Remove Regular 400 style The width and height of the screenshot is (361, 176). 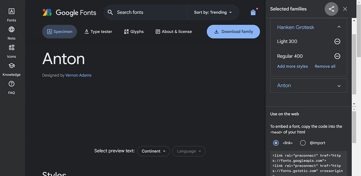[x=337, y=56]
